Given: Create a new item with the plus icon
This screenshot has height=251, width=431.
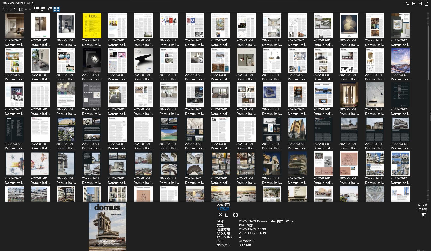Looking at the screenshot, I should click(x=420, y=4).
